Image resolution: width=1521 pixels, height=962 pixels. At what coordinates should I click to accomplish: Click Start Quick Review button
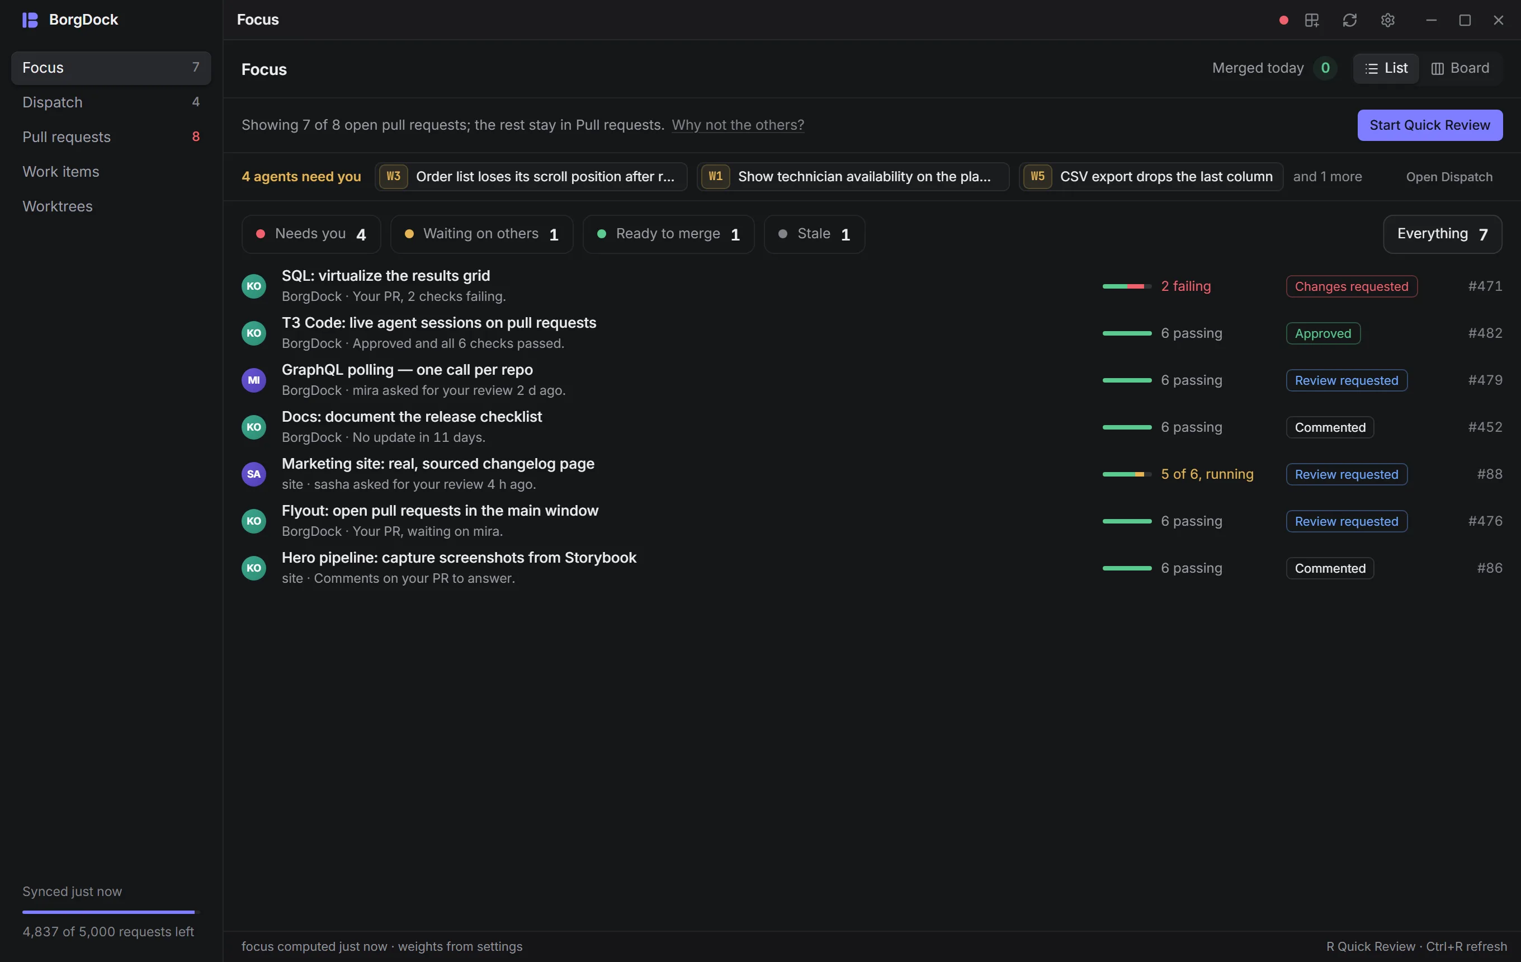coord(1429,125)
